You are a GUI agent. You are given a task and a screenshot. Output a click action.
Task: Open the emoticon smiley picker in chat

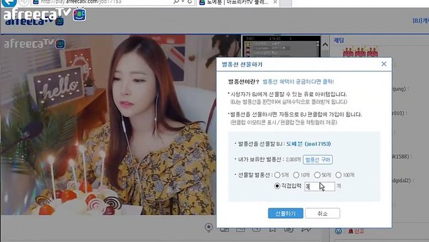point(339,231)
